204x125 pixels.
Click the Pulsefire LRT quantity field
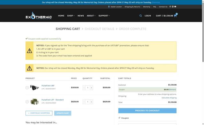(x=88, y=102)
